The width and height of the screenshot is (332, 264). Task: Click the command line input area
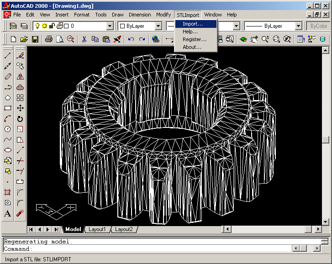point(161,249)
